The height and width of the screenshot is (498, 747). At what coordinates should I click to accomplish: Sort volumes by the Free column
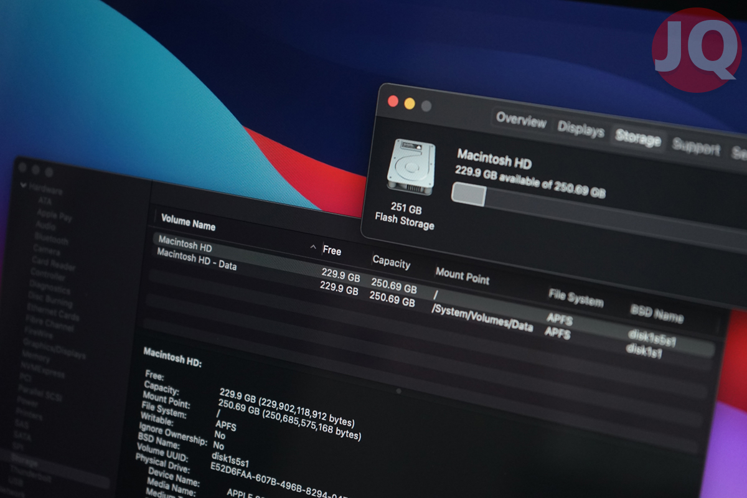(332, 251)
